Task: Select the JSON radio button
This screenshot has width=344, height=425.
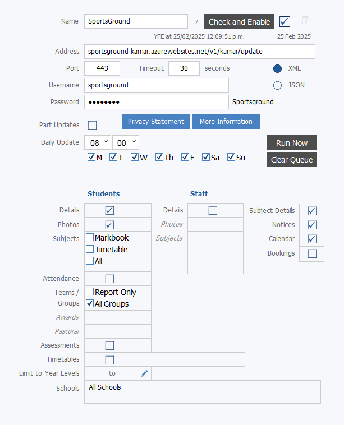Action: click(277, 85)
